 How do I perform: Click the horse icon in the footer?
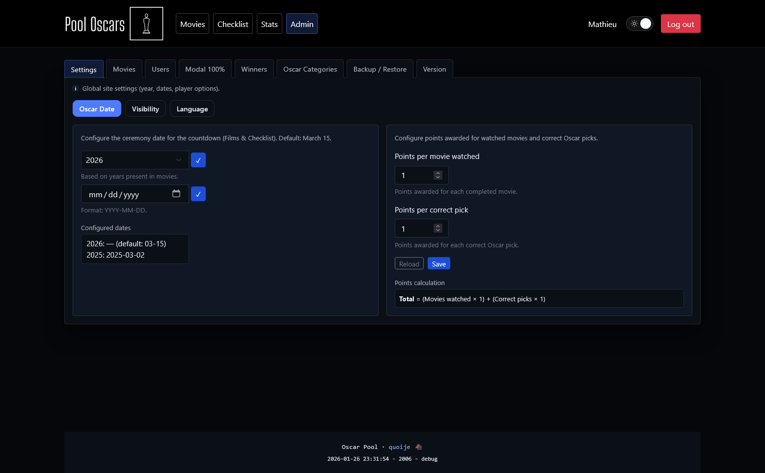(419, 447)
